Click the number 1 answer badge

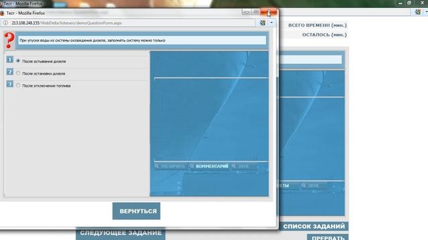(10, 59)
